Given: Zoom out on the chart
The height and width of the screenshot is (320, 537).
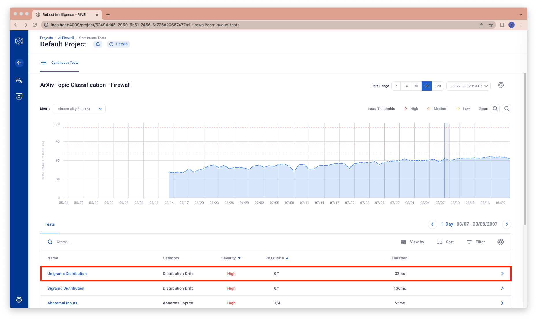Looking at the screenshot, I should [507, 109].
